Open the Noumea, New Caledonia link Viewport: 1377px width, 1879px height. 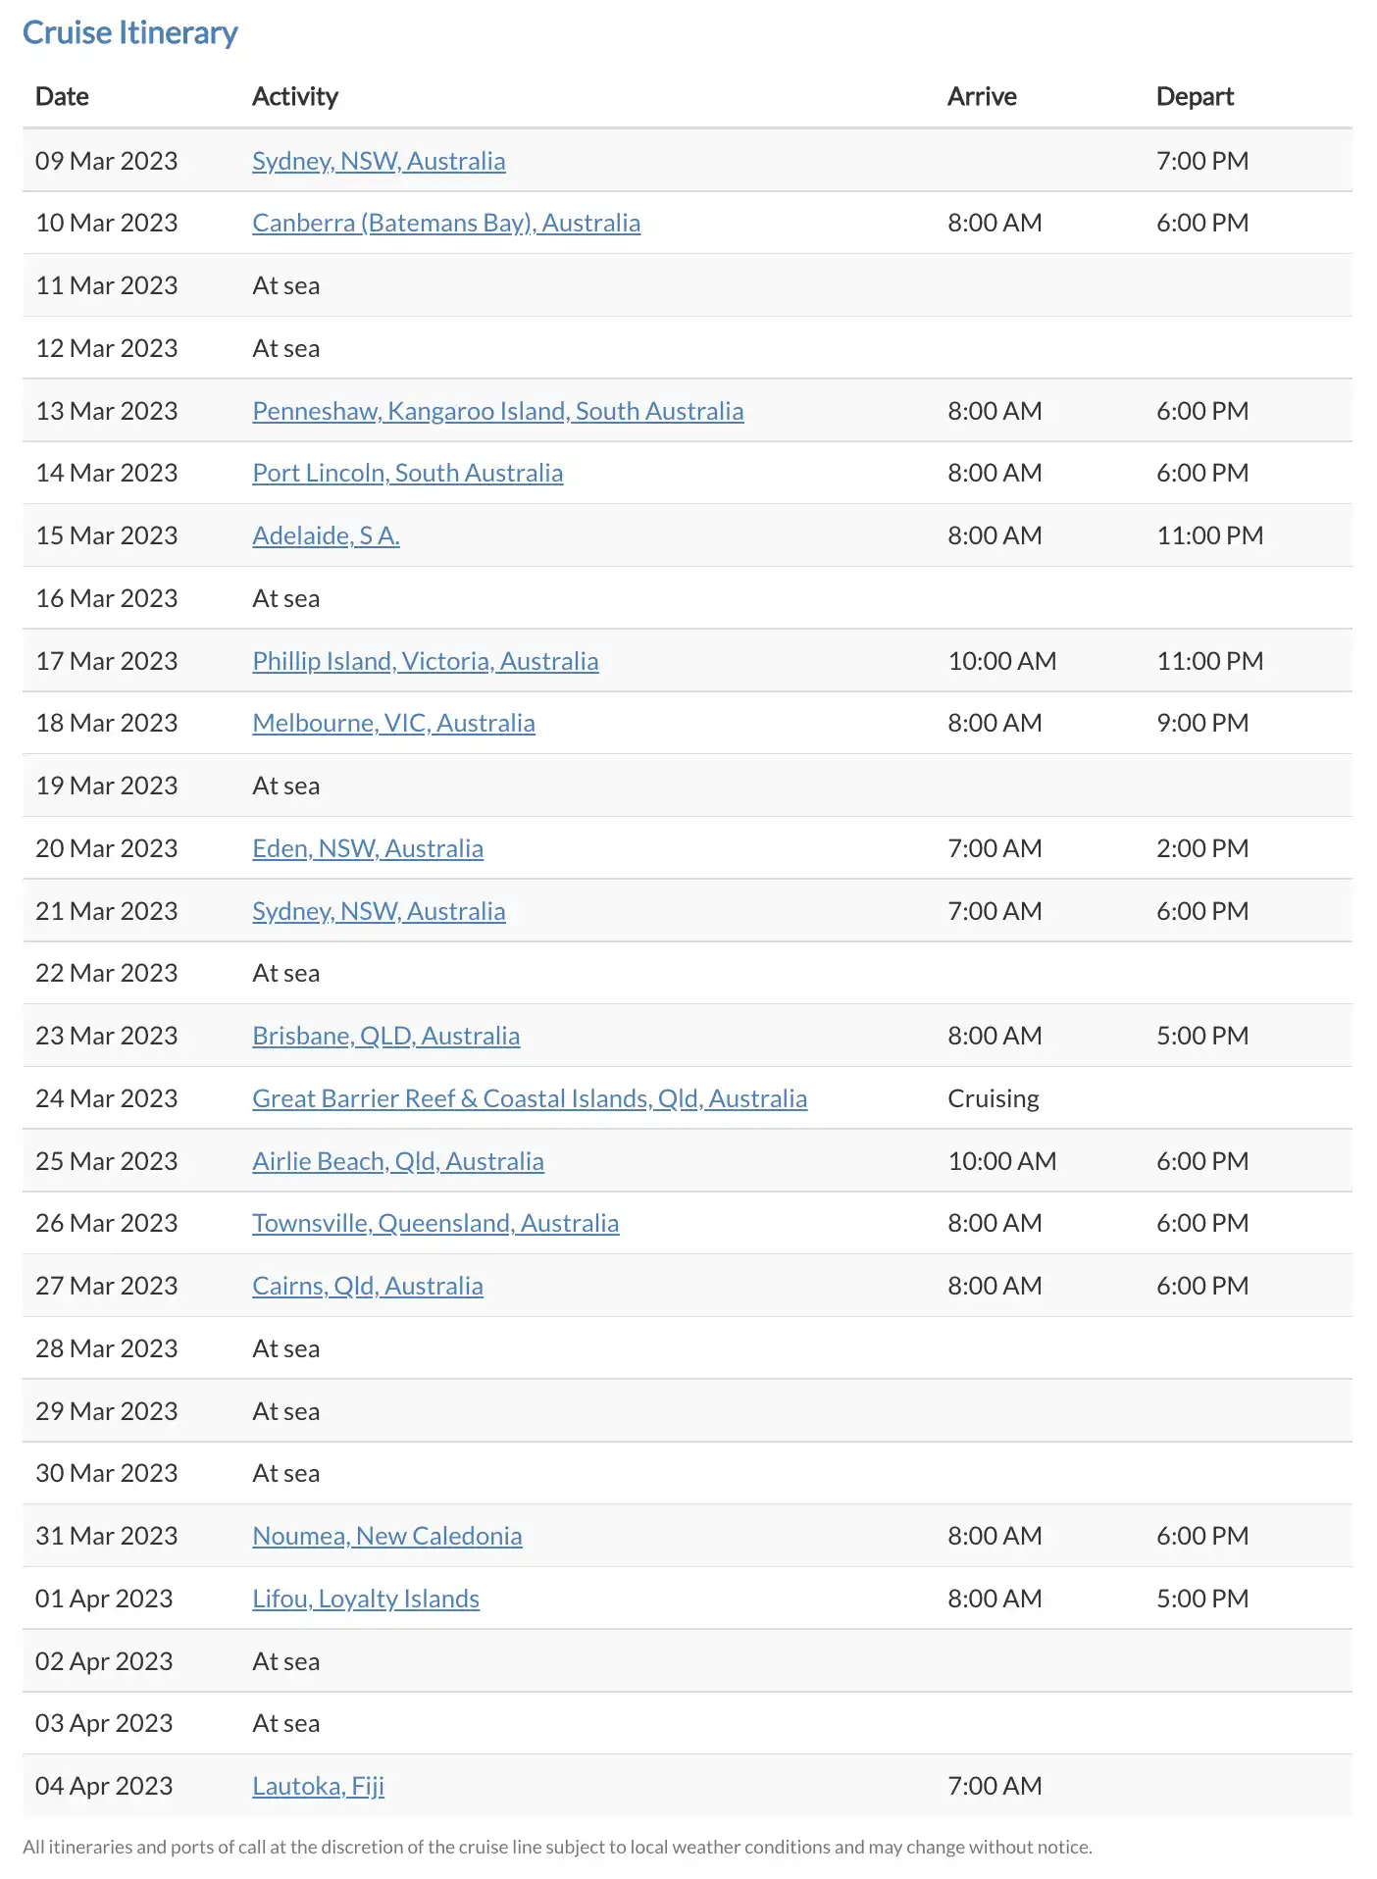pos(386,1536)
